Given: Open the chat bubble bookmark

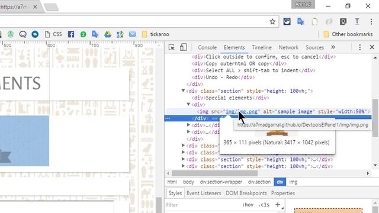Looking at the screenshot, I should (x=23, y=34).
